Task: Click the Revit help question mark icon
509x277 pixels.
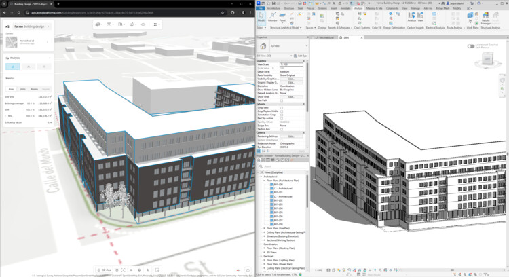Action: click(479, 3)
